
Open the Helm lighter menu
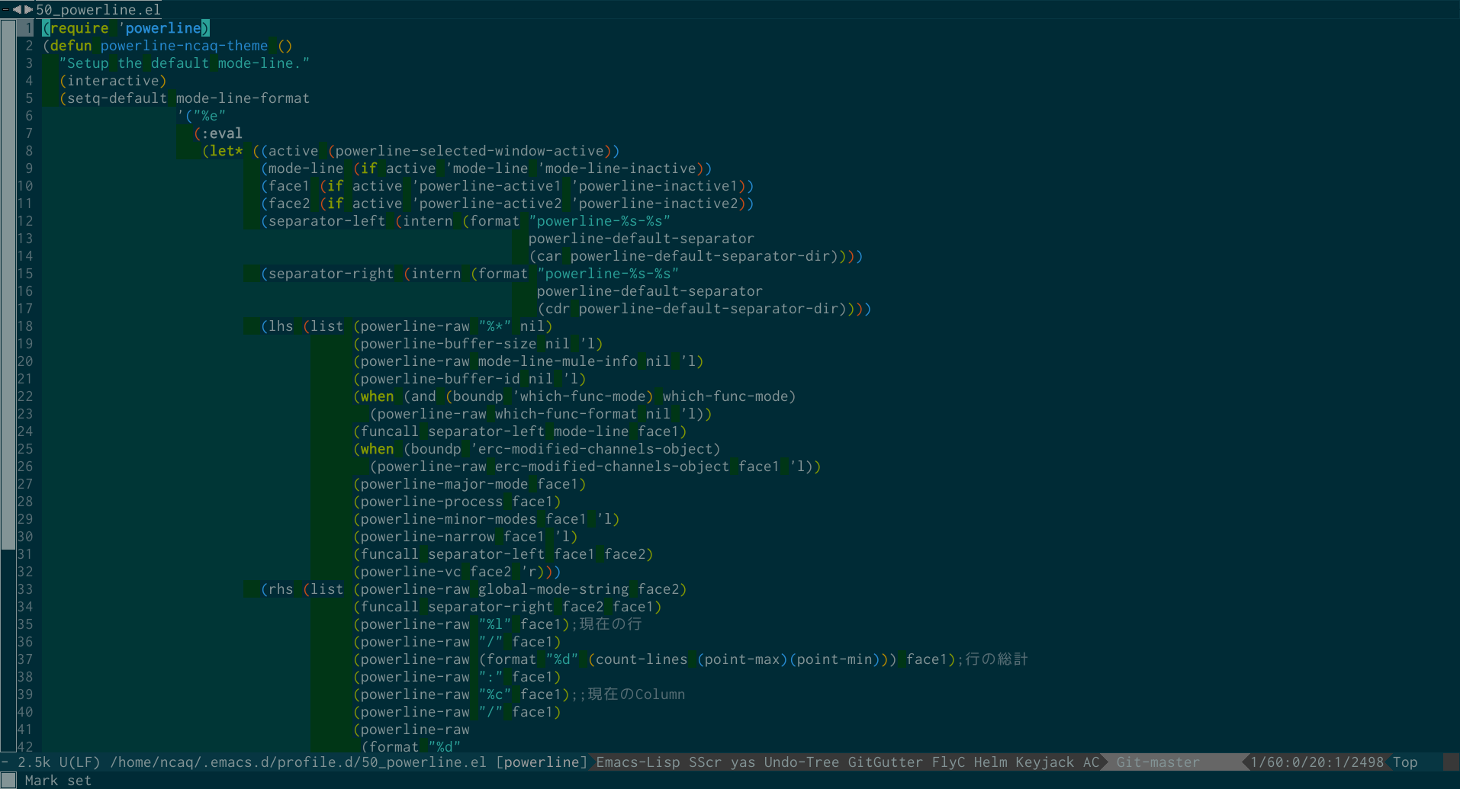pyautogui.click(x=989, y=762)
